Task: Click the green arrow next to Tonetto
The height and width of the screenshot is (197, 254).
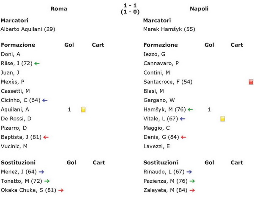Action: click(x=47, y=181)
